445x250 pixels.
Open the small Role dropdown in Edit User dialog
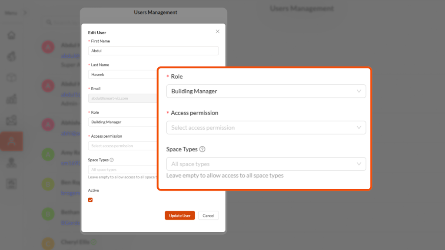(123, 122)
